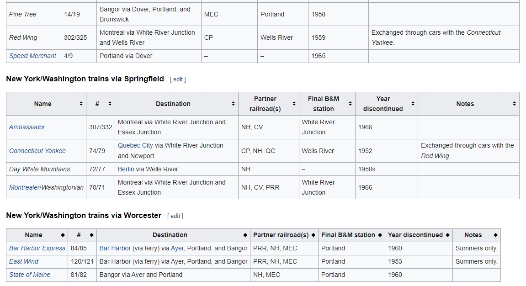Viewport: 526px width, 286px height.
Task: Follow the Berlin destination link
Action: coord(126,169)
